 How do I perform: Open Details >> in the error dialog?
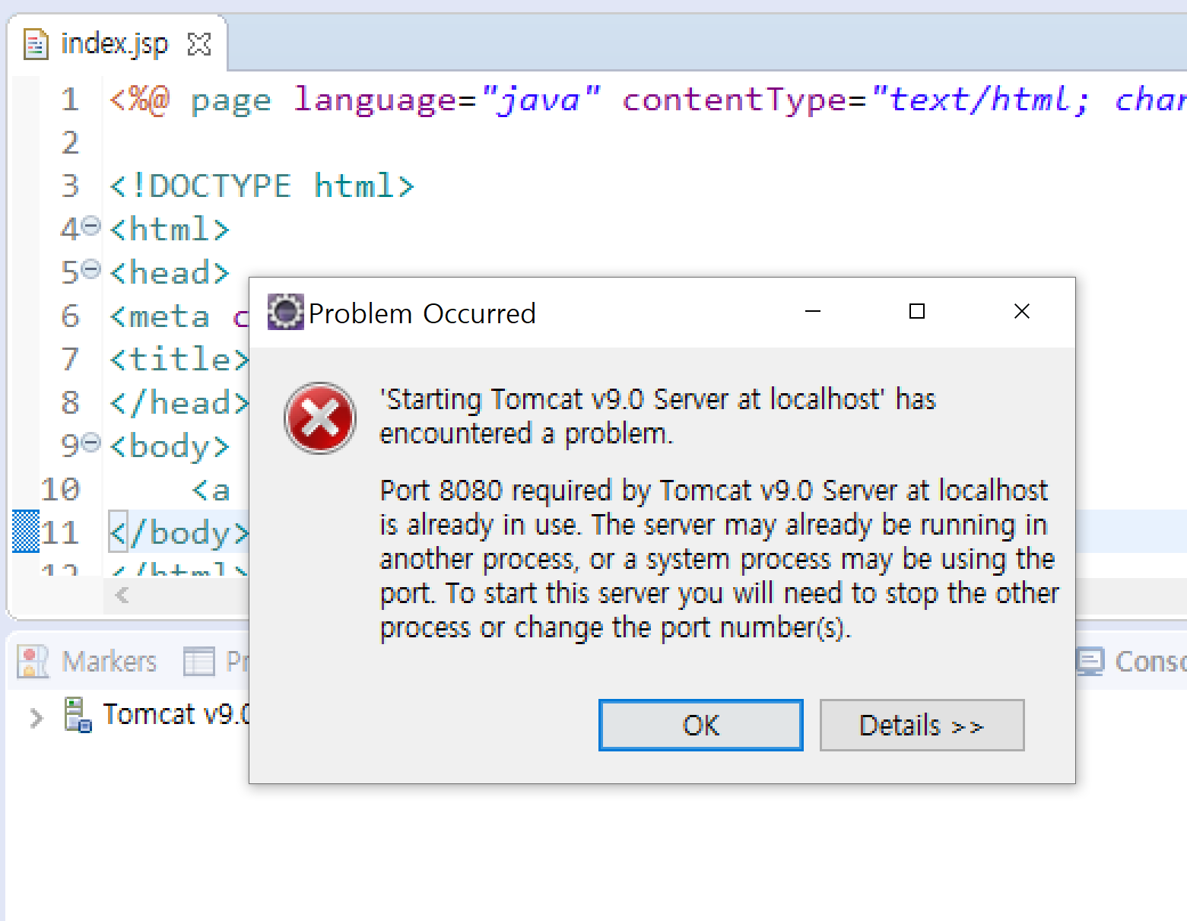922,725
